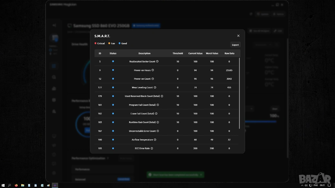Open Airflow Temperature info icon
The image size is (335, 188).
tap(155, 140)
